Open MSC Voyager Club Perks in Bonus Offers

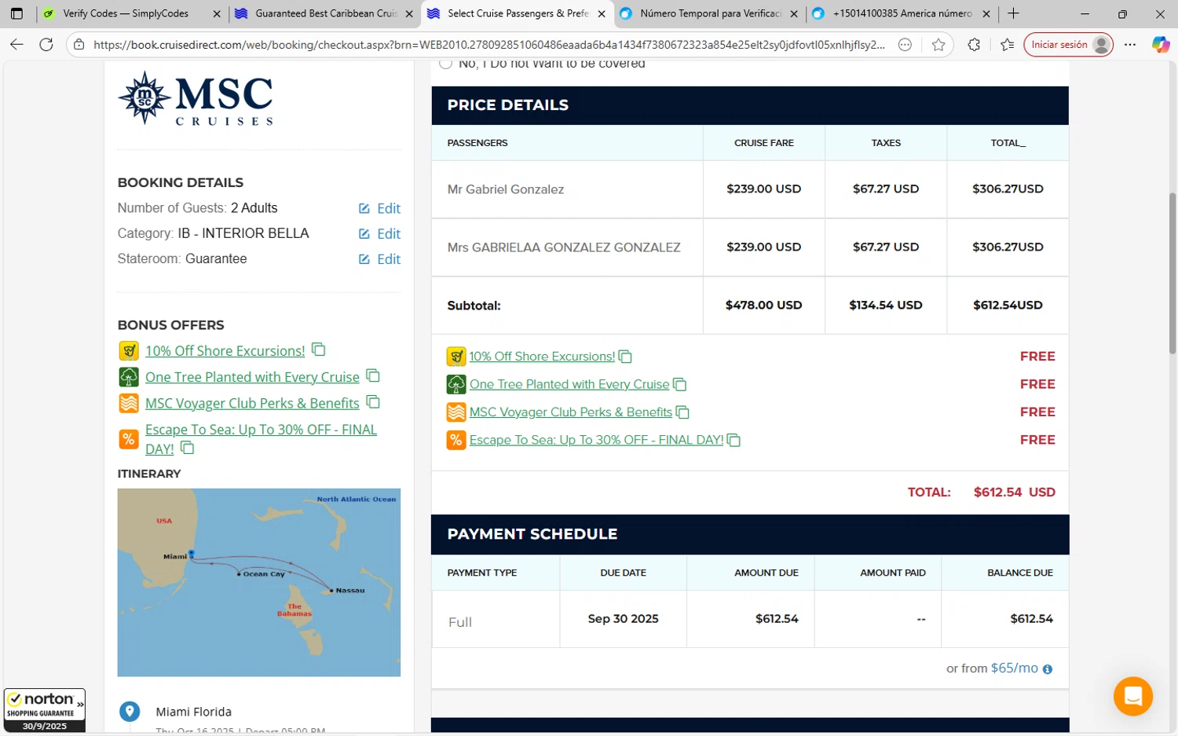[252, 403]
